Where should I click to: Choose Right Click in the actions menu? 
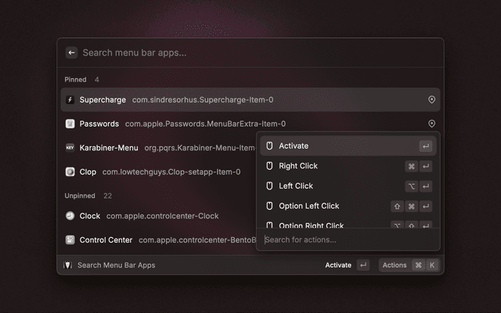[298, 166]
